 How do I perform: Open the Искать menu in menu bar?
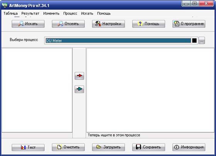87,13
